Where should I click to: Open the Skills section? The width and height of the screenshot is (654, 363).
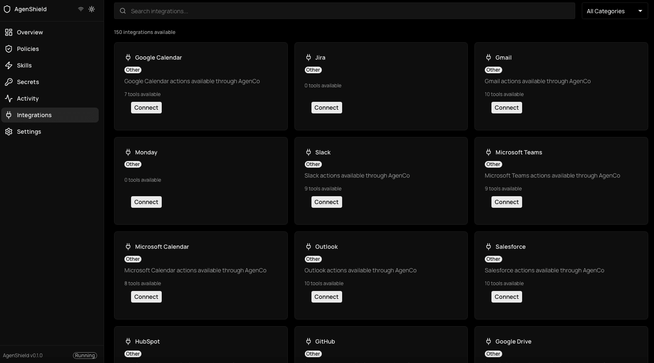[x=50, y=65]
